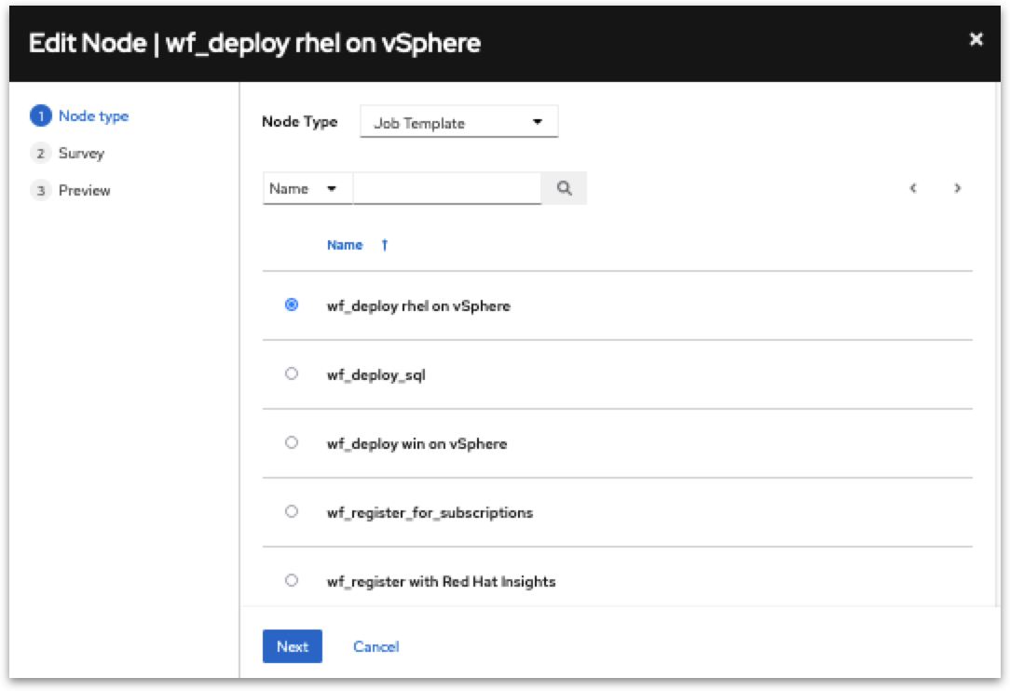Click step 2 number badge

[40, 154]
